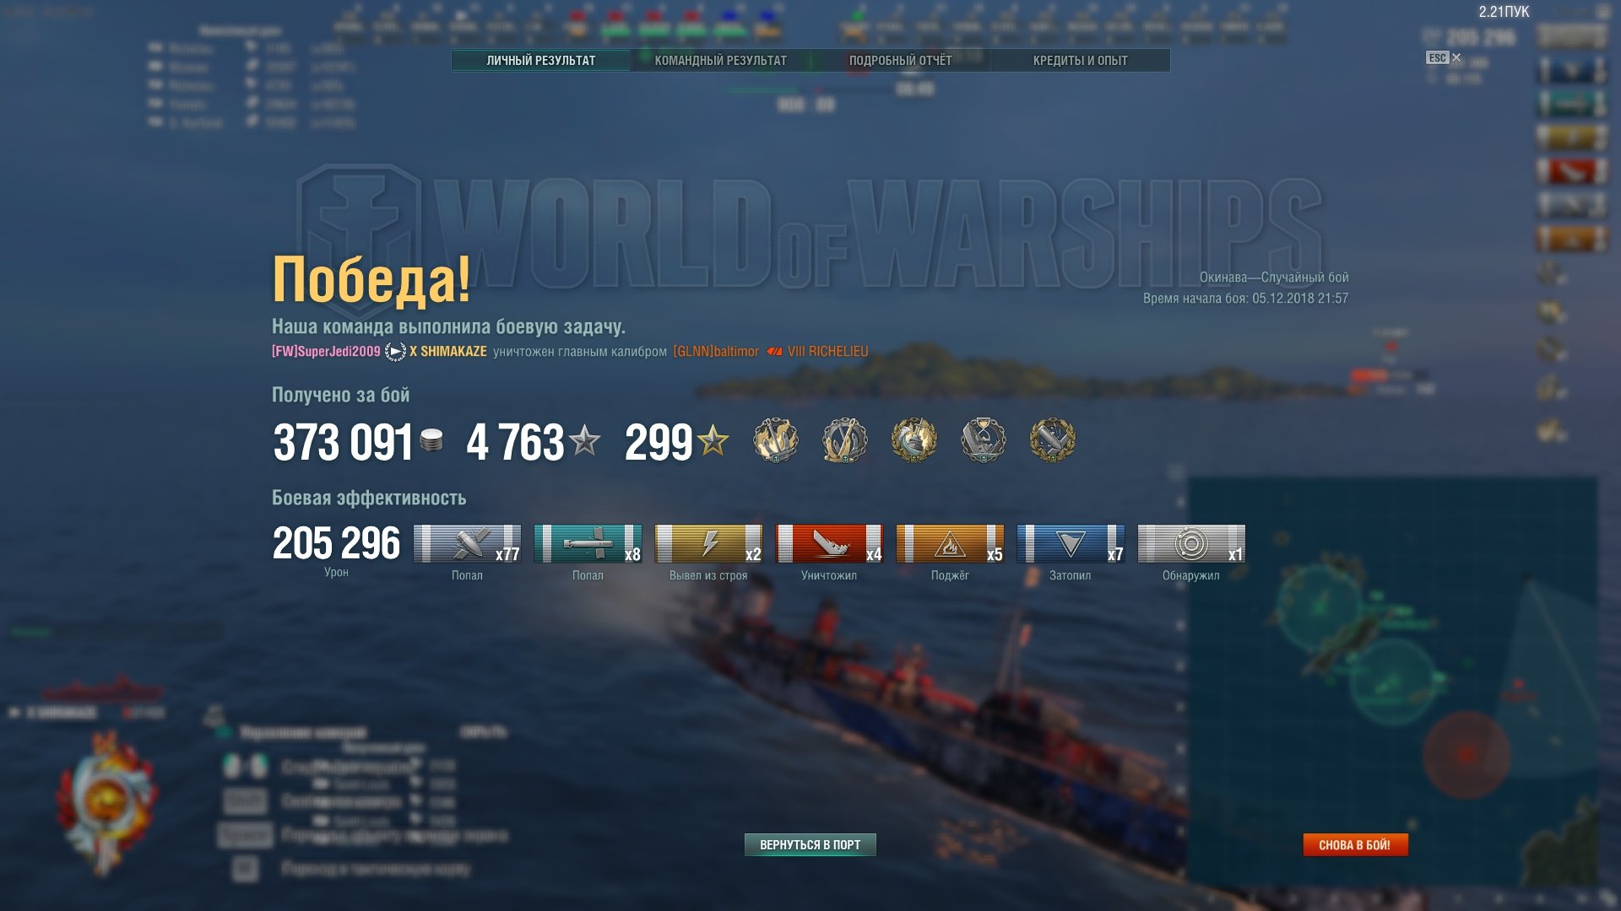Click the last achievement medal icon
Image resolution: width=1621 pixels, height=911 pixels.
pos(1052,439)
